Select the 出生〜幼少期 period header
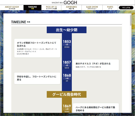 pyautogui.click(x=67, y=30)
